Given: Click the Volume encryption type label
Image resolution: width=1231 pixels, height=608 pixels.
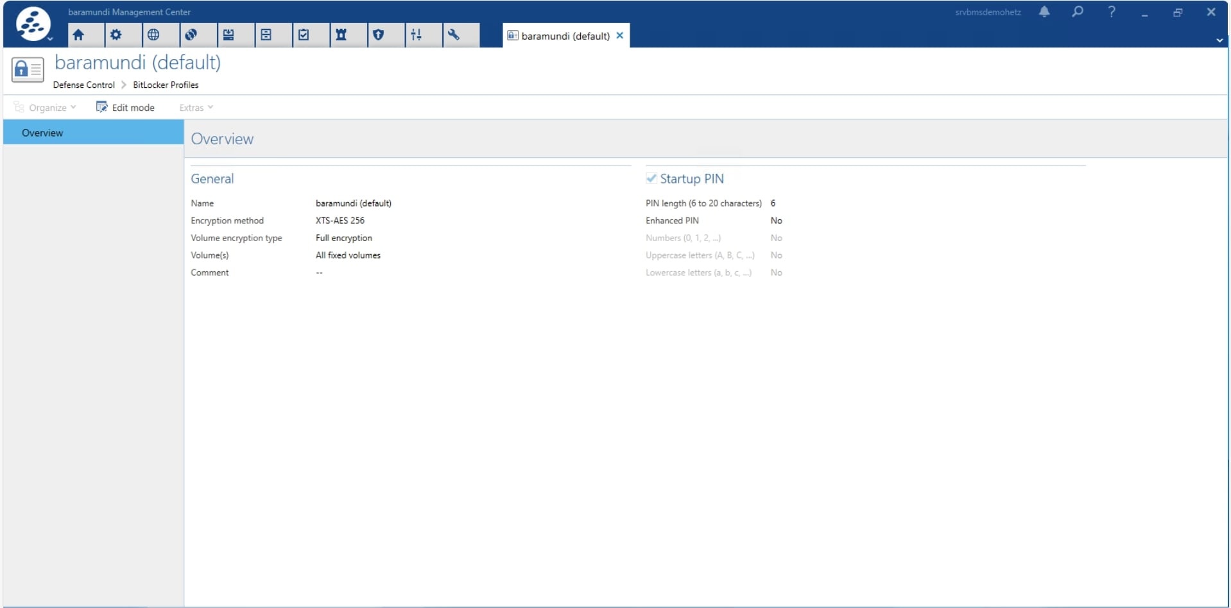Looking at the screenshot, I should 236,238.
